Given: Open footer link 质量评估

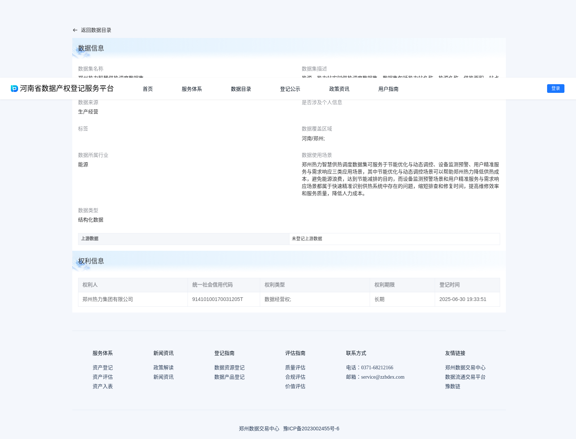Looking at the screenshot, I should click(x=295, y=367).
